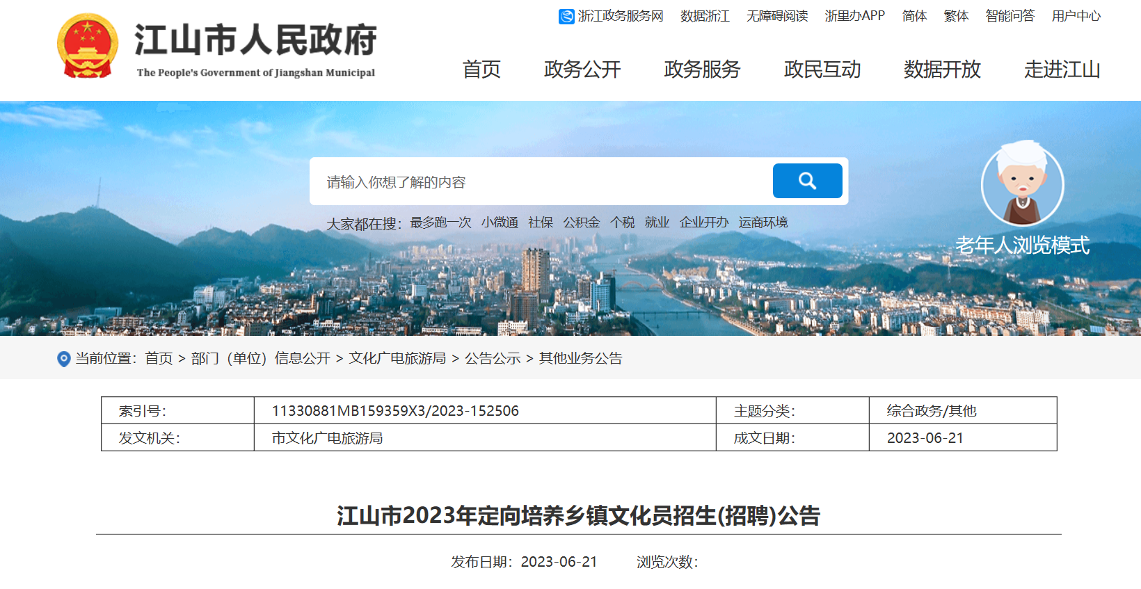1141x589 pixels.
Task: Switch to 简体 Chinese
Action: point(914,16)
